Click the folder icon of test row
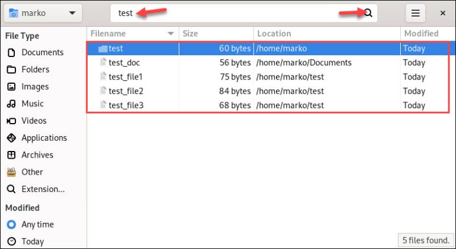 pos(103,49)
